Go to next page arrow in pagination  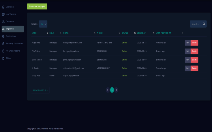point(116,90)
